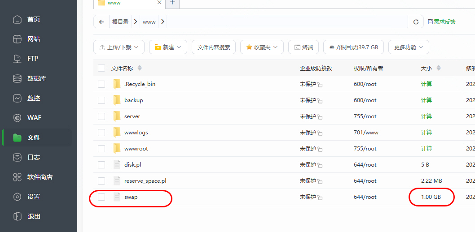Go to 网站 in sidebar menu

pyautogui.click(x=33, y=39)
